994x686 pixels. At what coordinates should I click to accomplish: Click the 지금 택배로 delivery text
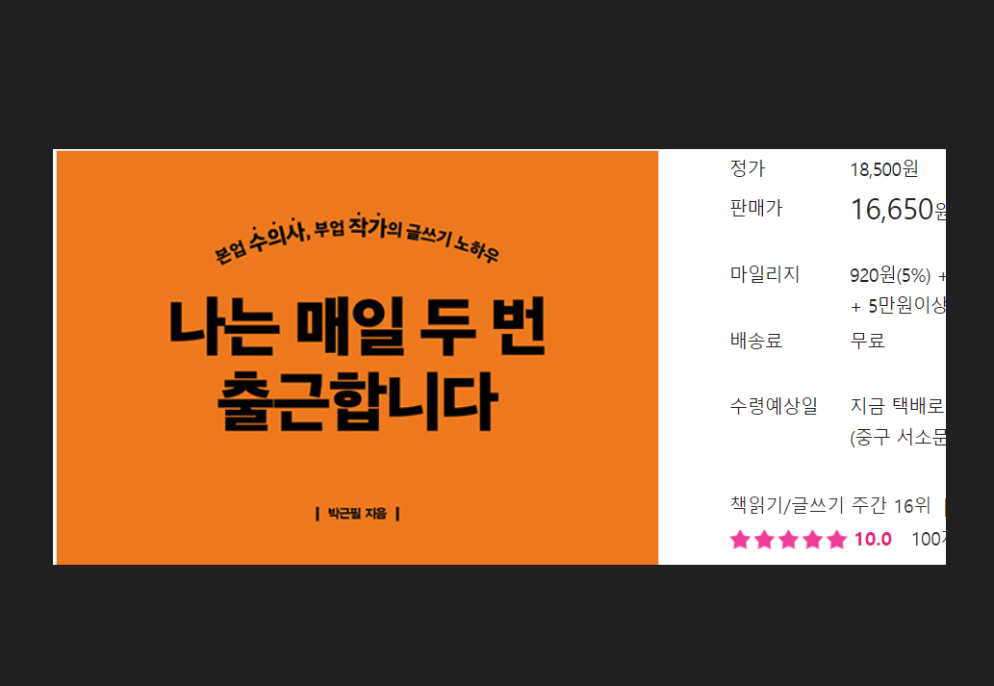[897, 406]
